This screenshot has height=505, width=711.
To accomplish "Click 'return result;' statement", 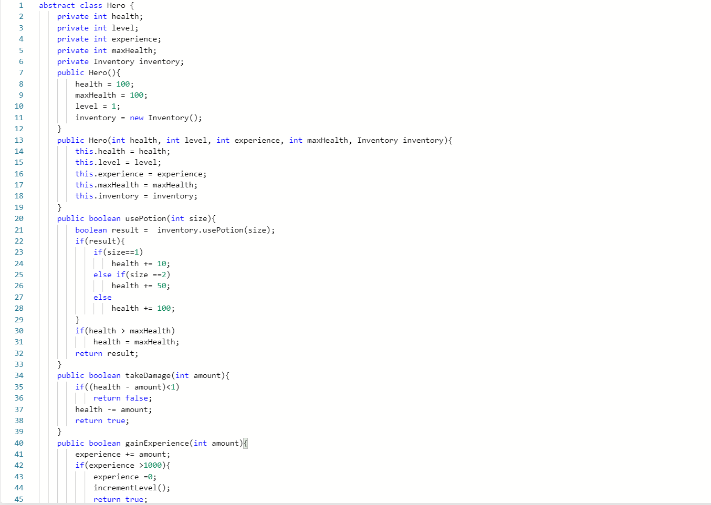I will pyautogui.click(x=107, y=353).
